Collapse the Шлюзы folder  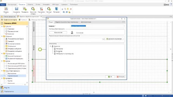coord(2,61)
